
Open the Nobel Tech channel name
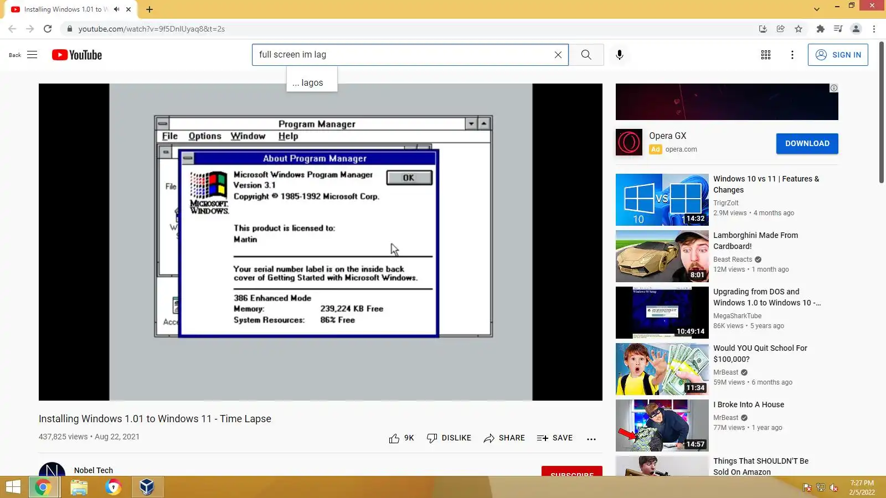(x=94, y=470)
